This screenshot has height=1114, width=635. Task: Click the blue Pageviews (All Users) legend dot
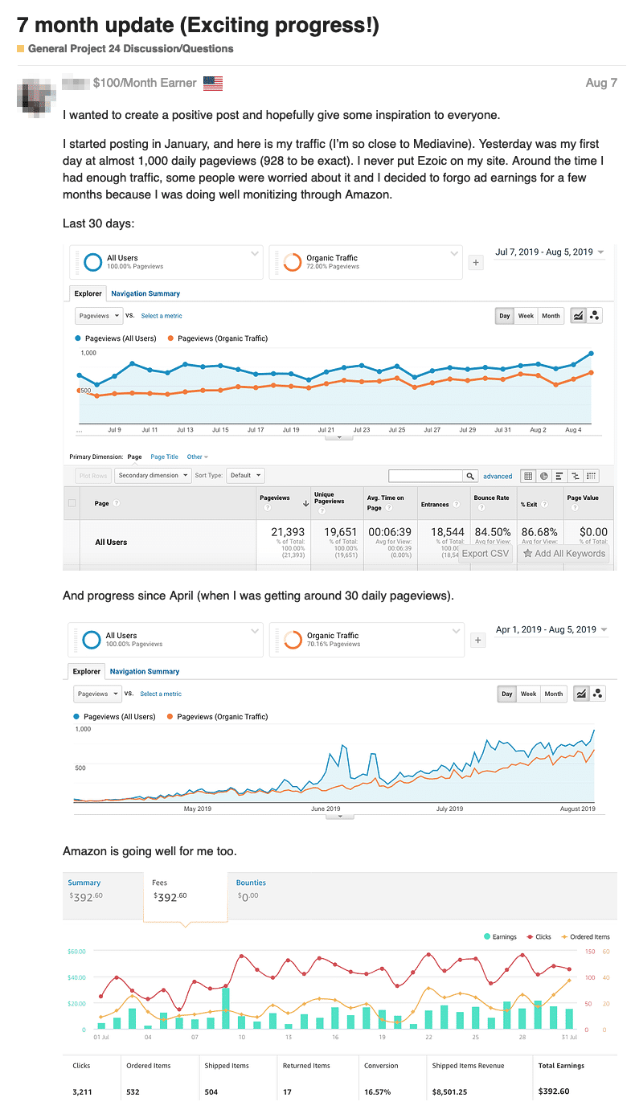click(78, 338)
